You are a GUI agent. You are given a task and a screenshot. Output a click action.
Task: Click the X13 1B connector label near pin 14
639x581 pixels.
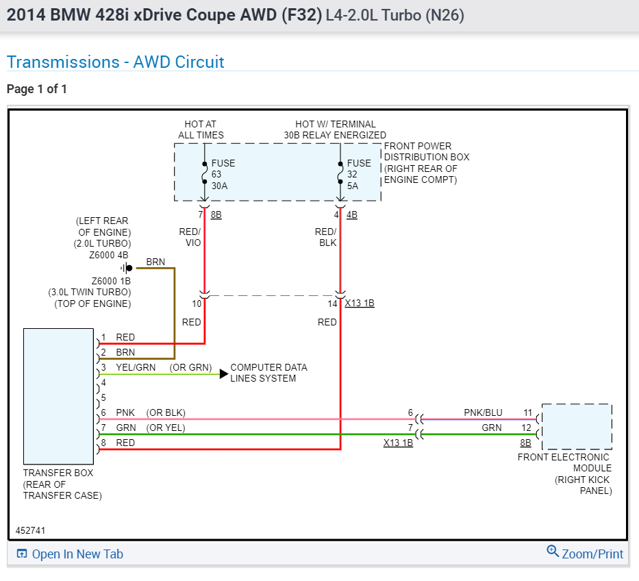coord(360,304)
